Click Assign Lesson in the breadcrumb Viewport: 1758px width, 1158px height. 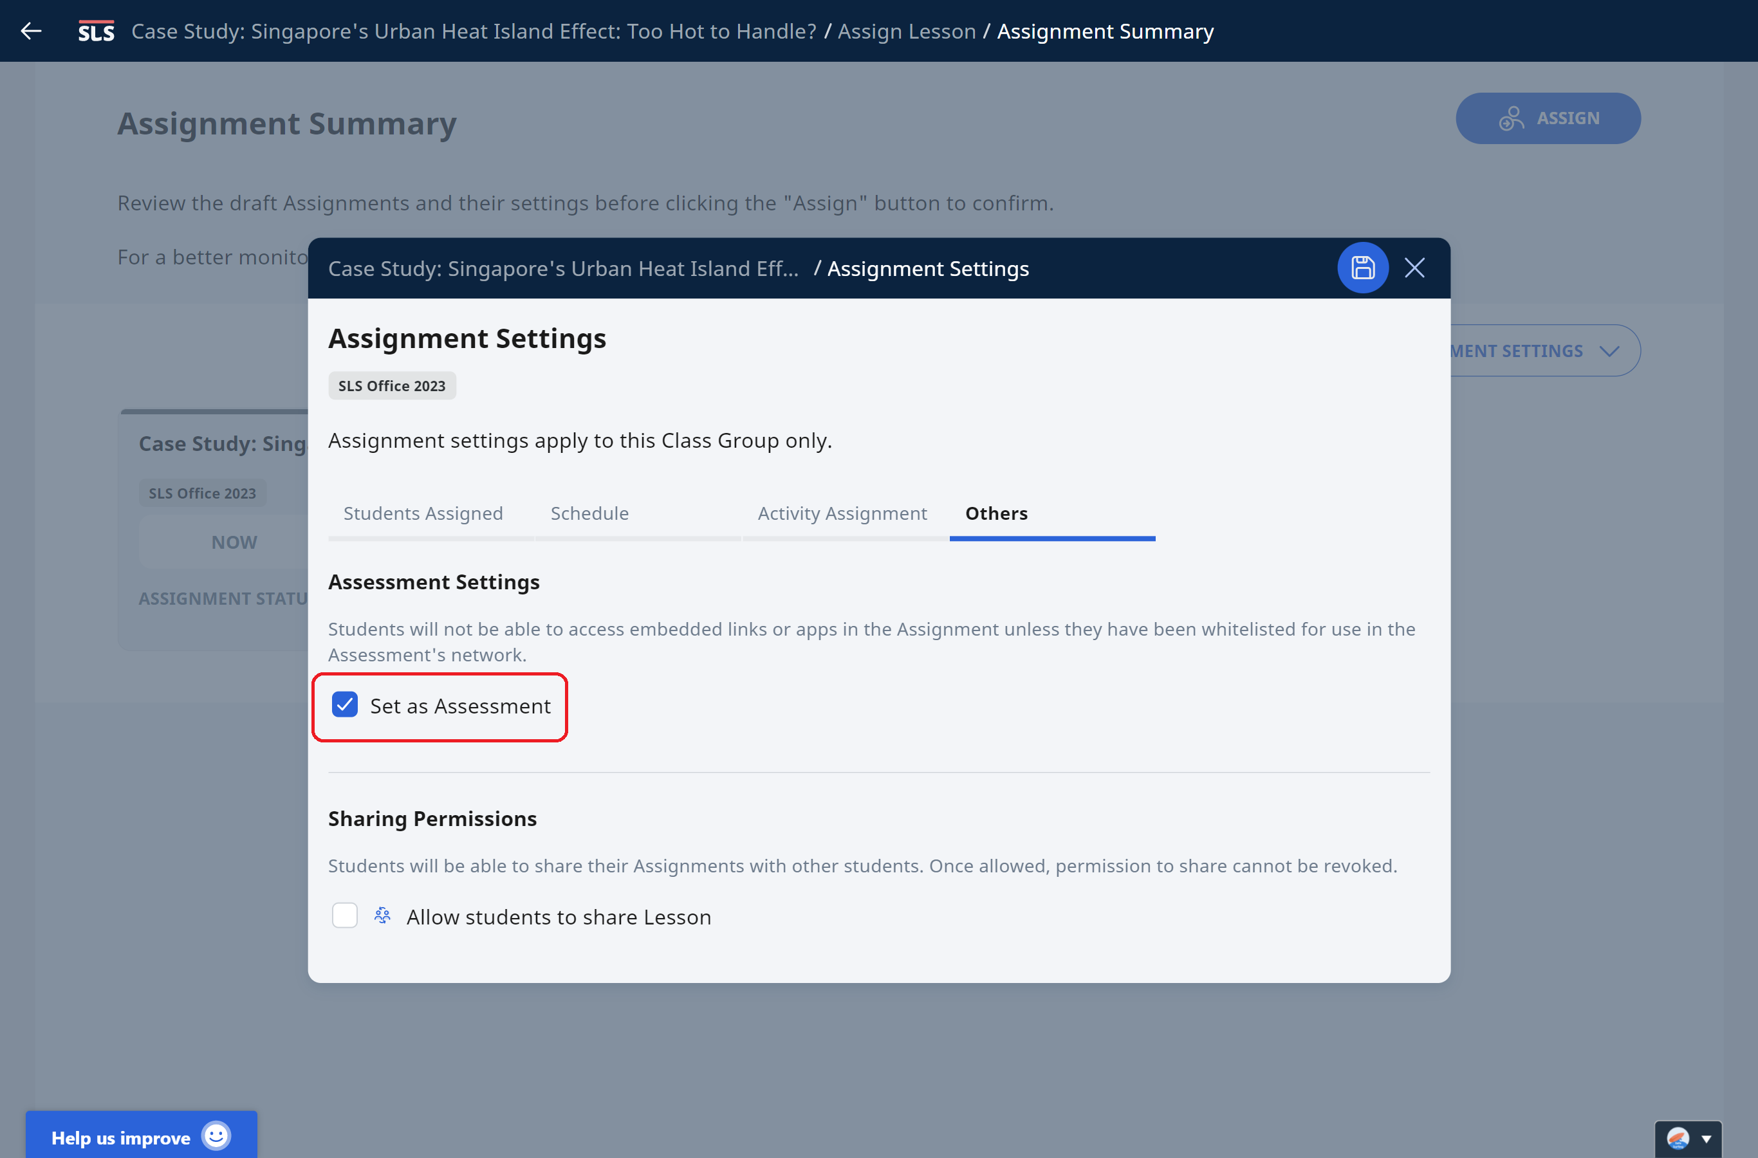pyautogui.click(x=906, y=31)
